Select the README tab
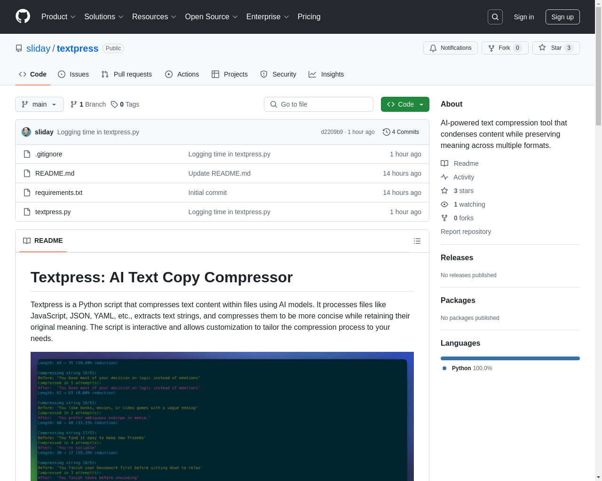 [43, 240]
